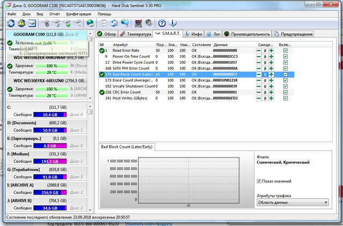343x226 pixels.
Task: Click minus offset button for SATA PHY Error Count
Action: (x=259, y=69)
